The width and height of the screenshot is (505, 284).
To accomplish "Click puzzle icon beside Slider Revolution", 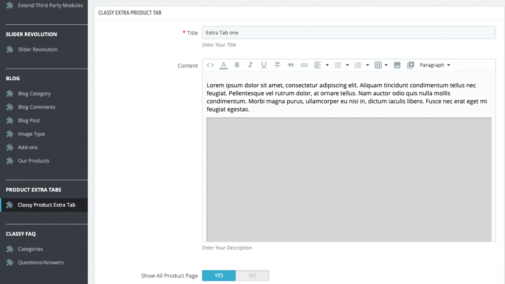I will coord(10,49).
